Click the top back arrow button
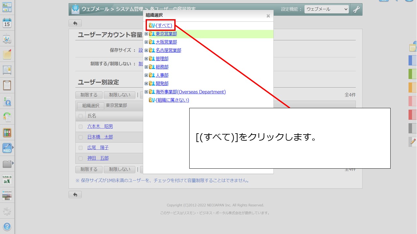Image resolution: width=417 pixels, height=234 pixels. point(75,23)
